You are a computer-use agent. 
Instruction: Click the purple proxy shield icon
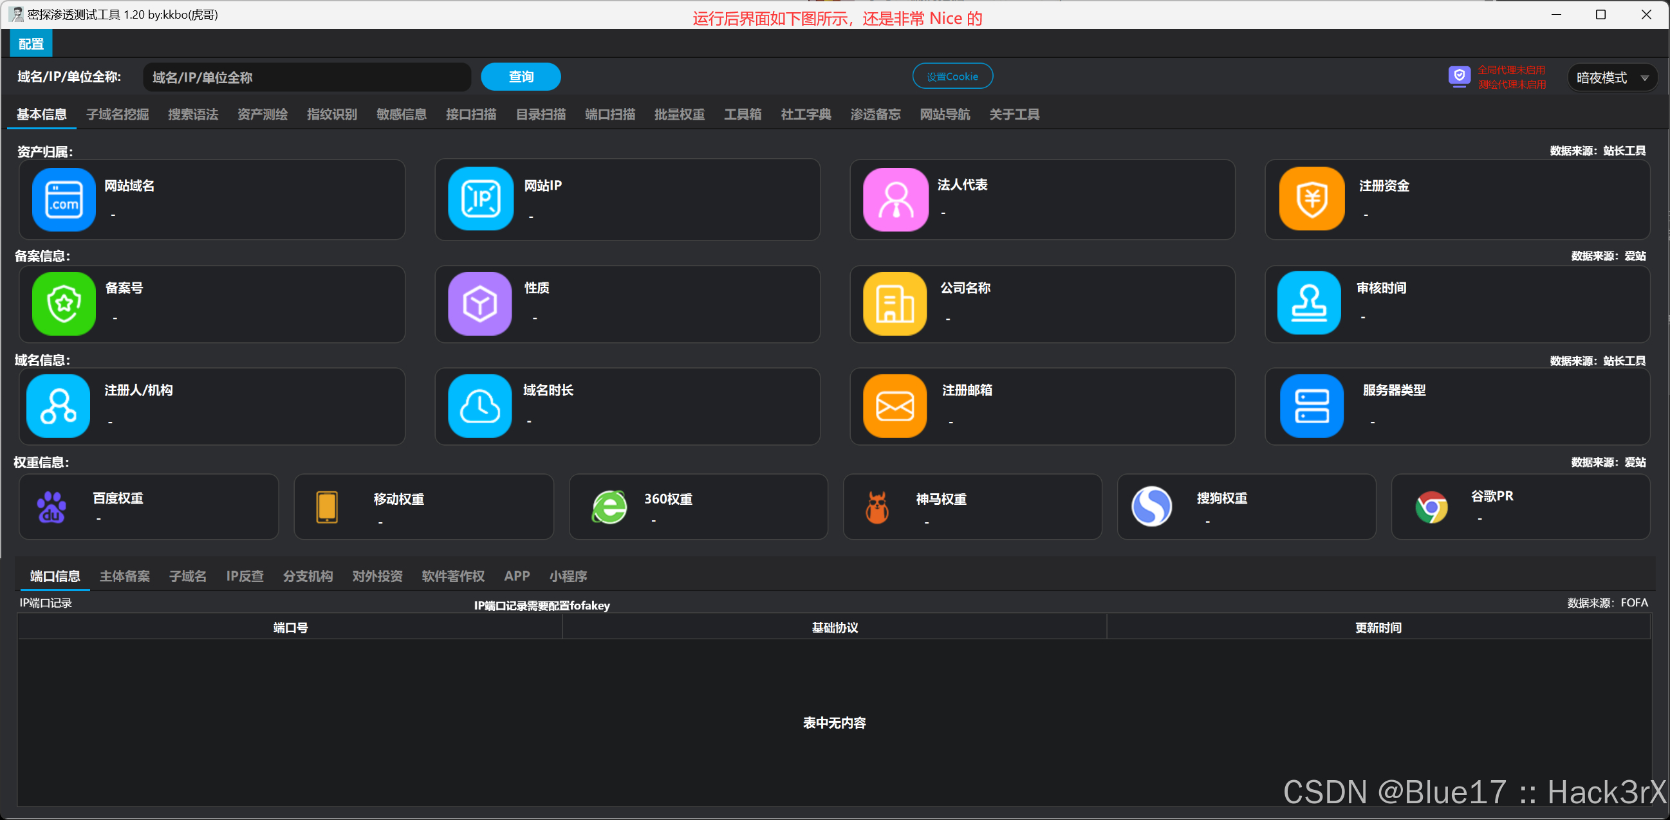(x=1459, y=77)
